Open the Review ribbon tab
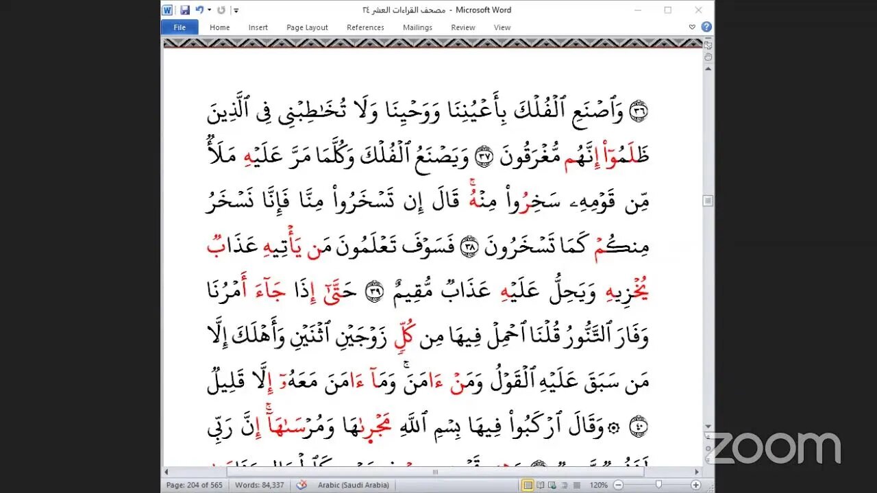Image resolution: width=877 pixels, height=493 pixels. [x=463, y=27]
